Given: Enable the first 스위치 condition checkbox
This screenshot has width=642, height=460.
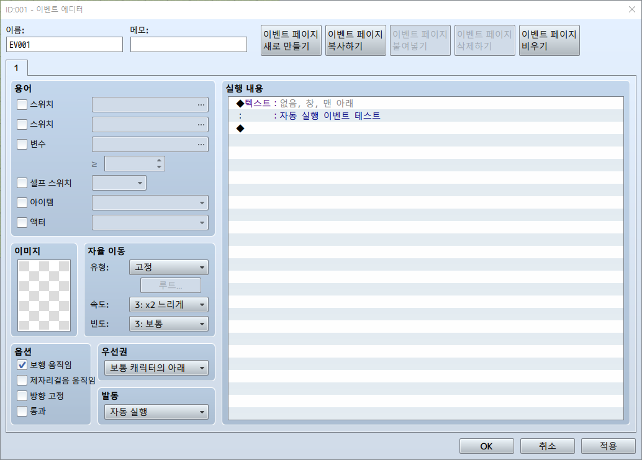Looking at the screenshot, I should (x=22, y=105).
